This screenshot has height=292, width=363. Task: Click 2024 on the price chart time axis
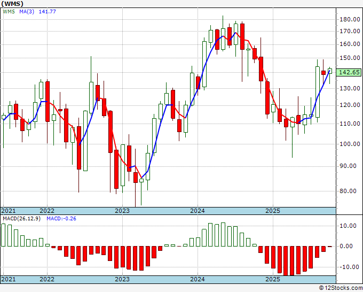198,211
